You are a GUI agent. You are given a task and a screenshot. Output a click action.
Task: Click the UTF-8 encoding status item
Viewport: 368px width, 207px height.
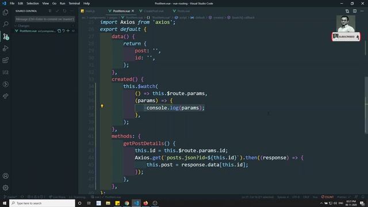click(x=296, y=197)
